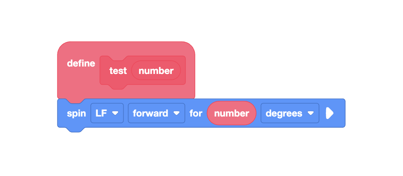
Task: Click the word for on blue block
Action: pos(196,113)
